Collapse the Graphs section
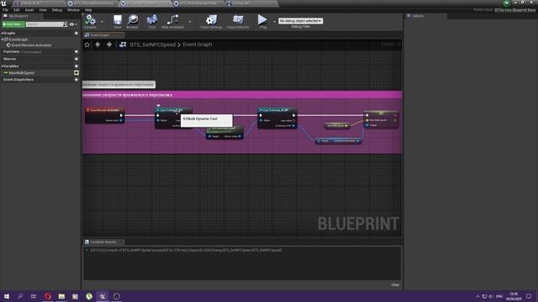 tap(2, 34)
